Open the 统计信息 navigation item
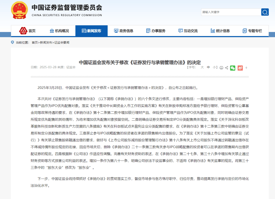275x199 pixels. (220, 31)
